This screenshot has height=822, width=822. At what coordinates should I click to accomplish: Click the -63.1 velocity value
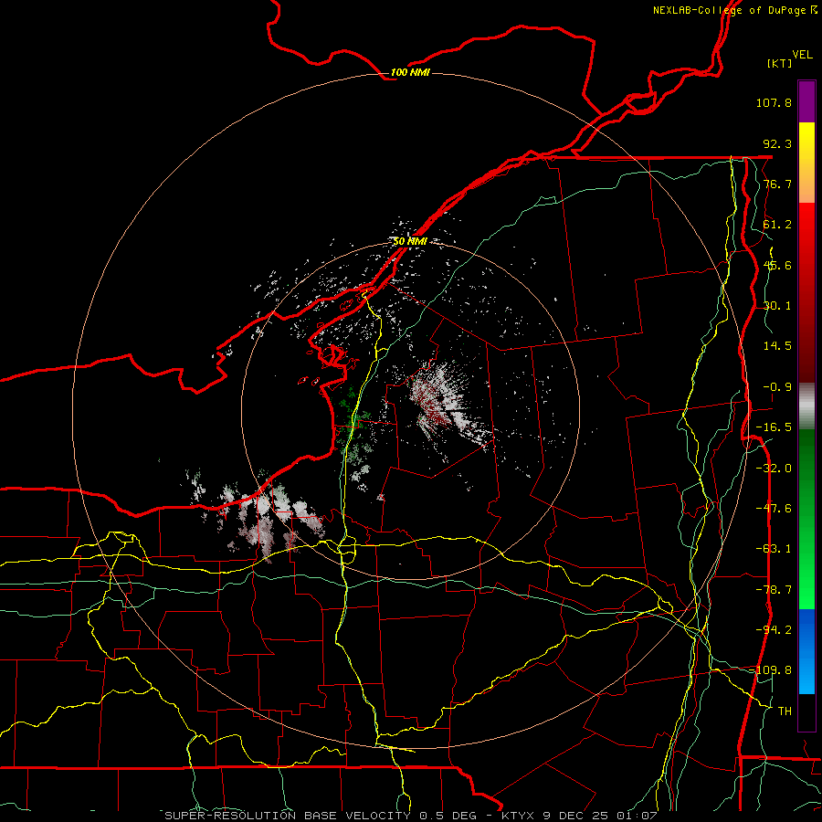tap(774, 549)
